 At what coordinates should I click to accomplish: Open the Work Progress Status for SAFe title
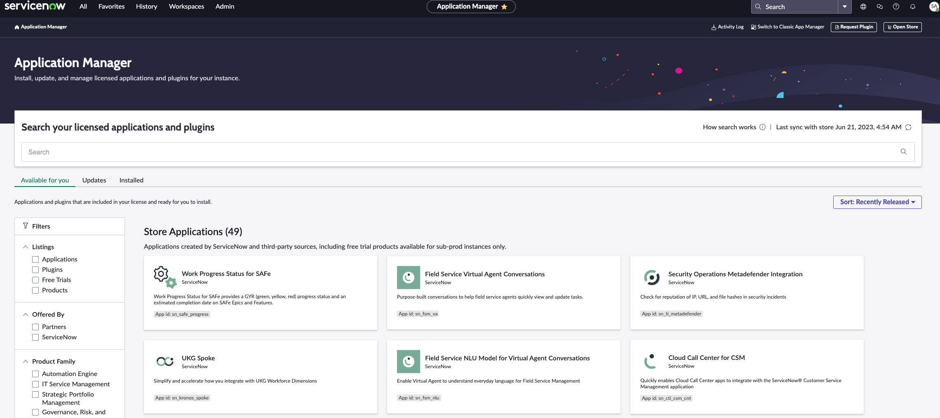[226, 274]
